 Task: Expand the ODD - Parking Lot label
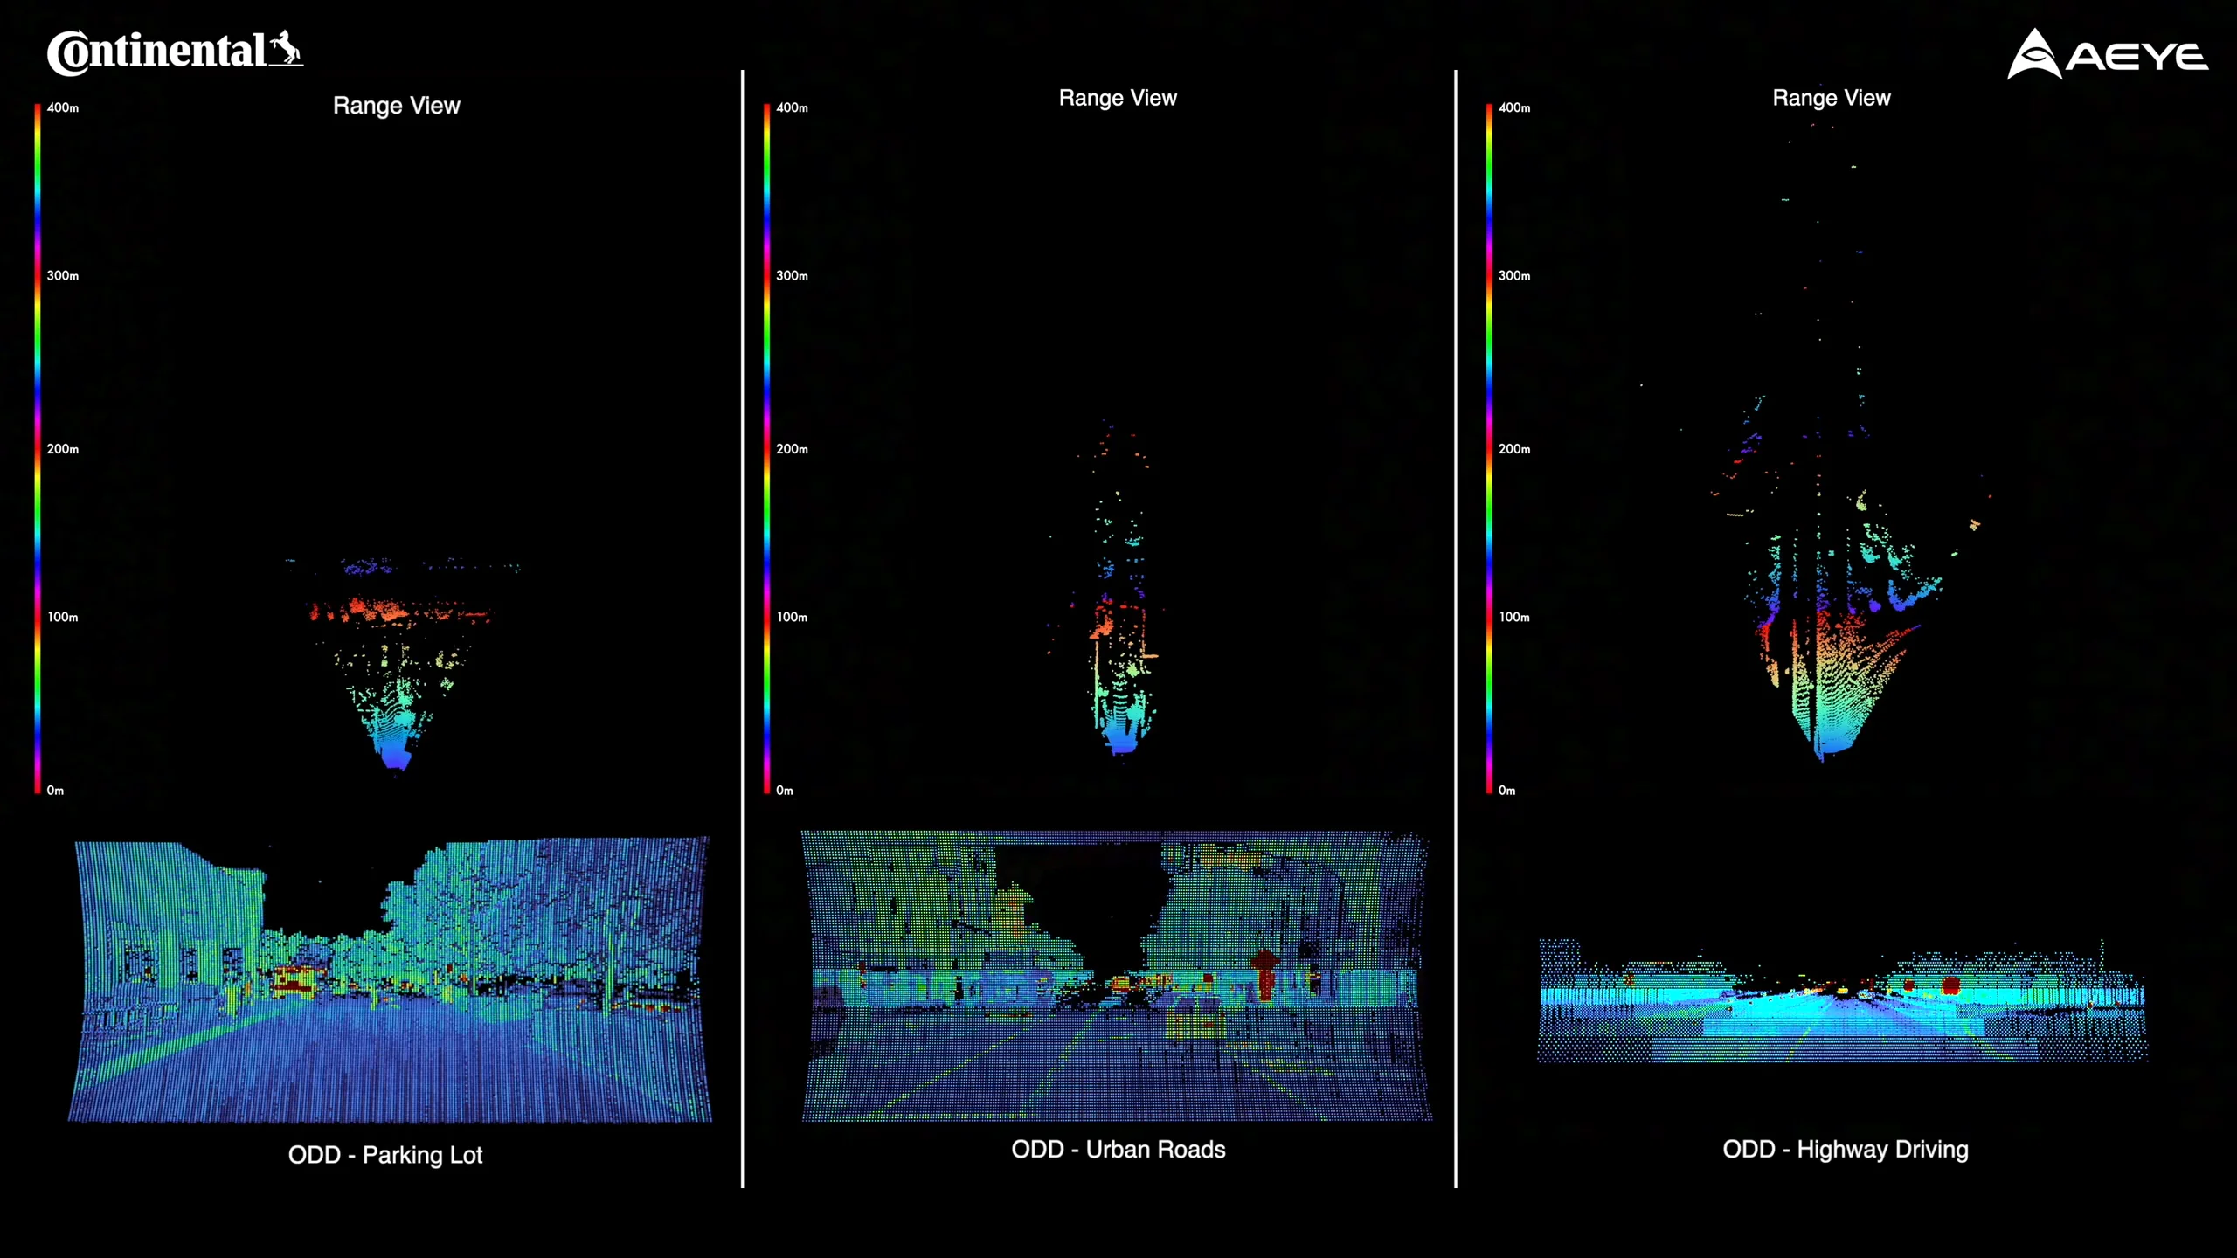pyautogui.click(x=385, y=1154)
